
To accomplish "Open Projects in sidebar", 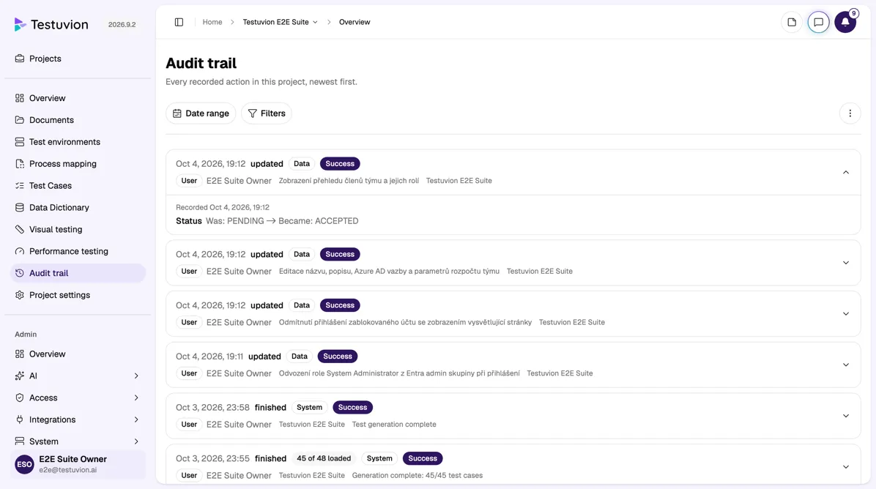I will 78,59.
